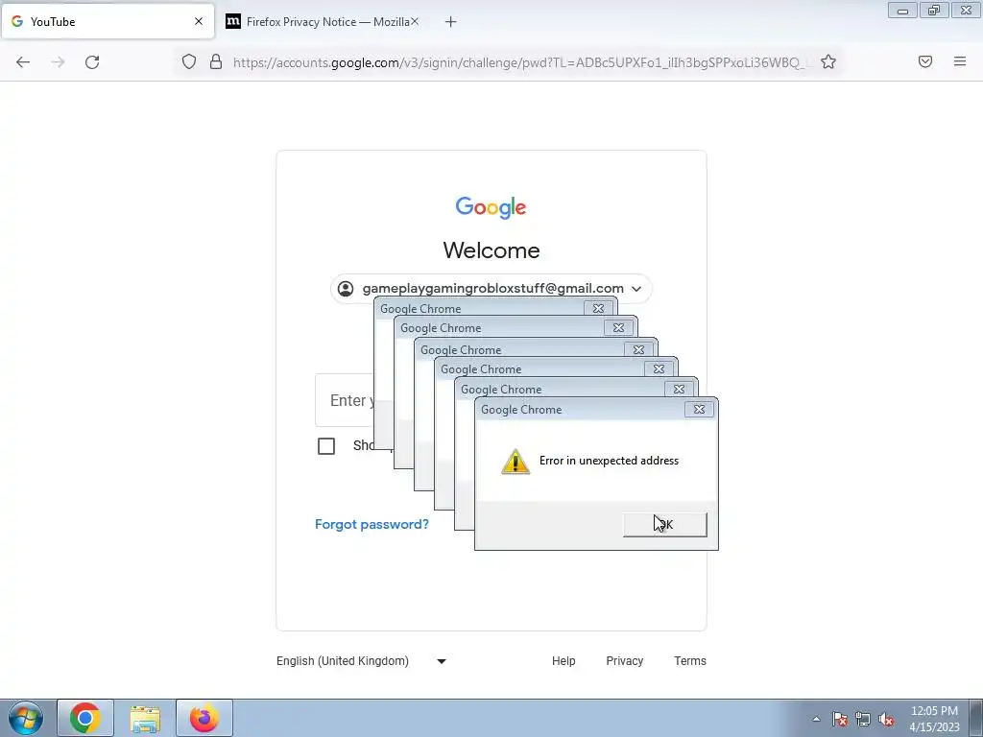983x737 pixels.
Task: Close the YouTube tab
Action: point(199,21)
